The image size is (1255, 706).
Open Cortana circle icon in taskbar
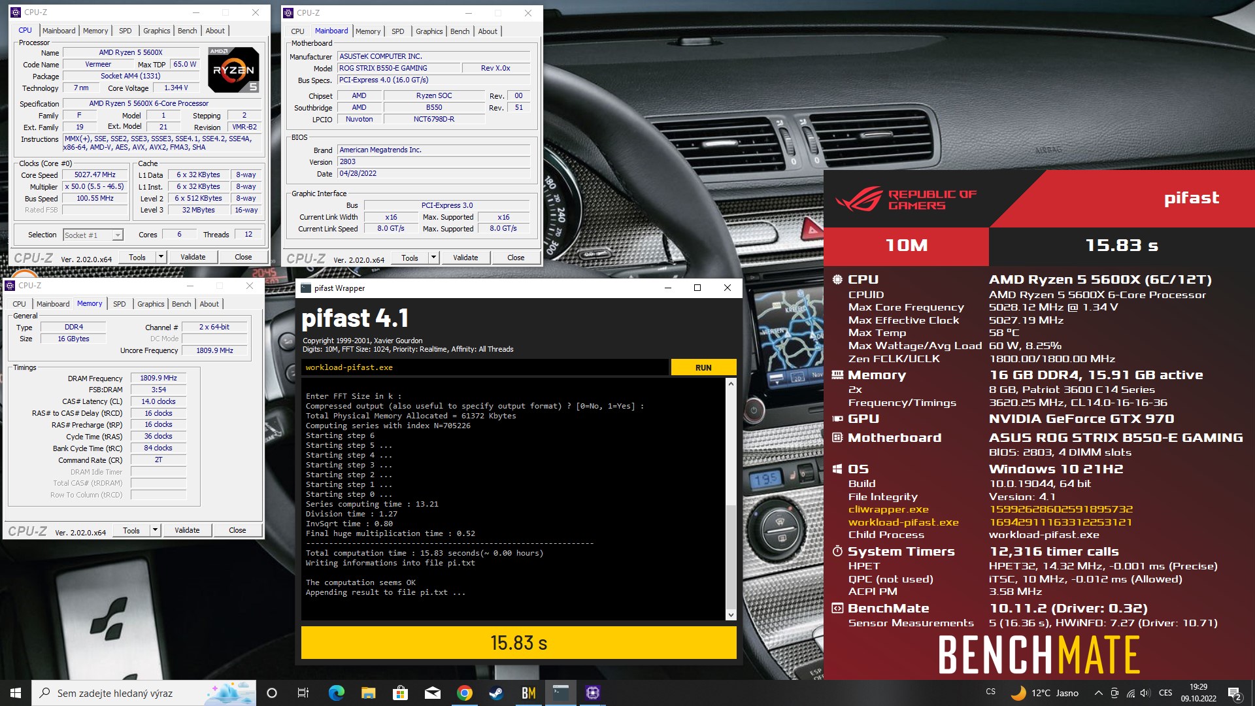tap(272, 693)
